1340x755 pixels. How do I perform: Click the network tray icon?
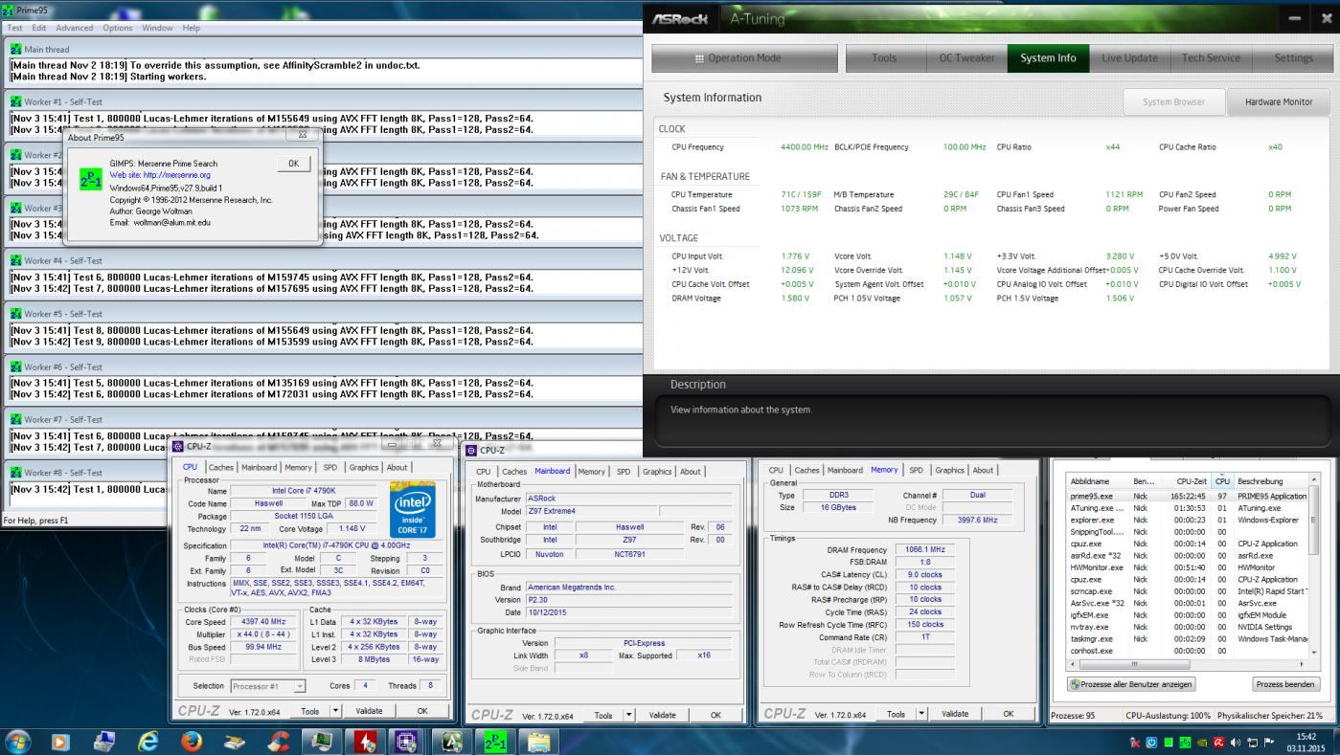(1254, 742)
